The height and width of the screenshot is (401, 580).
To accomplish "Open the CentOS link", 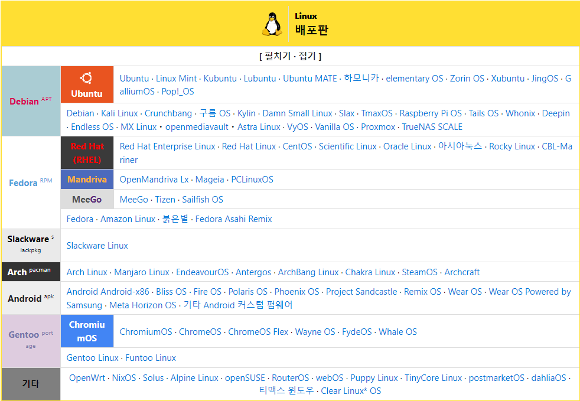I will click(x=298, y=146).
